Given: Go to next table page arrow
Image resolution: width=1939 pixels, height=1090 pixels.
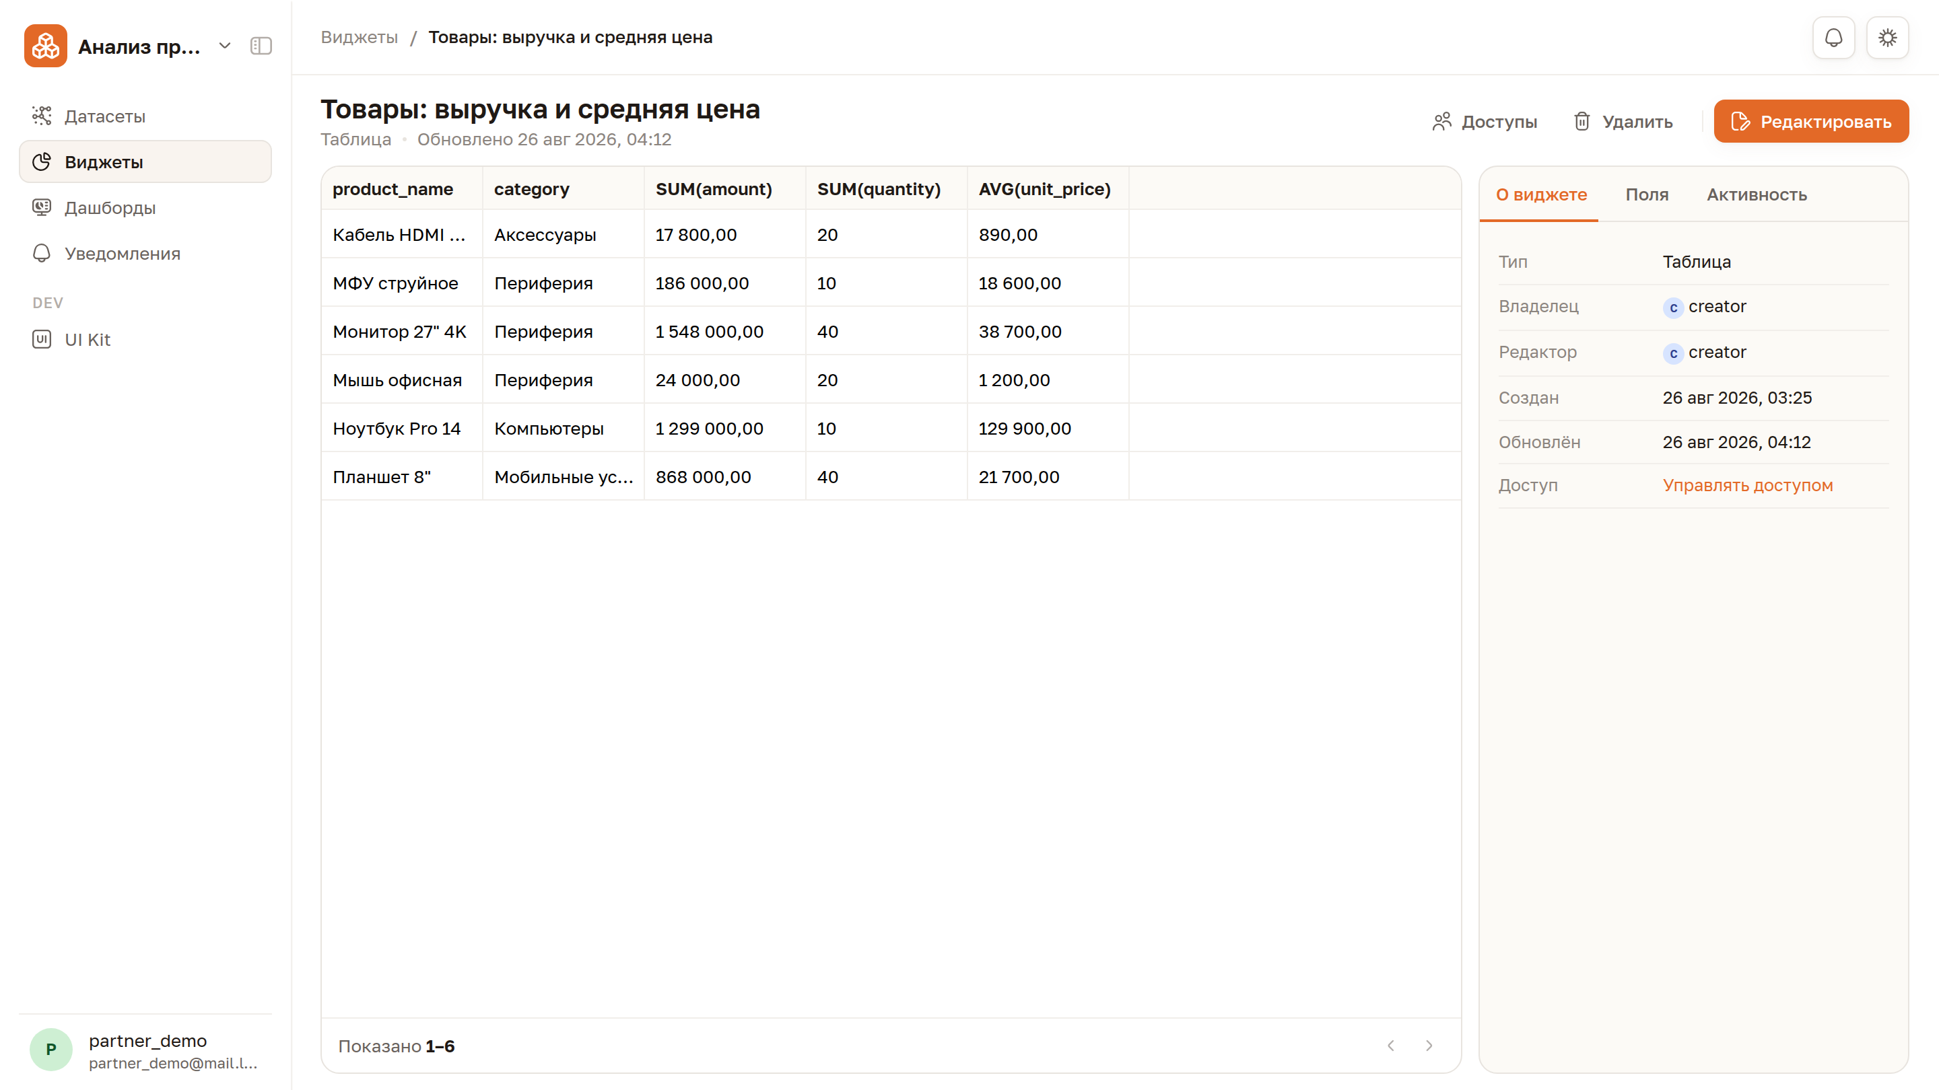Looking at the screenshot, I should 1429,1046.
